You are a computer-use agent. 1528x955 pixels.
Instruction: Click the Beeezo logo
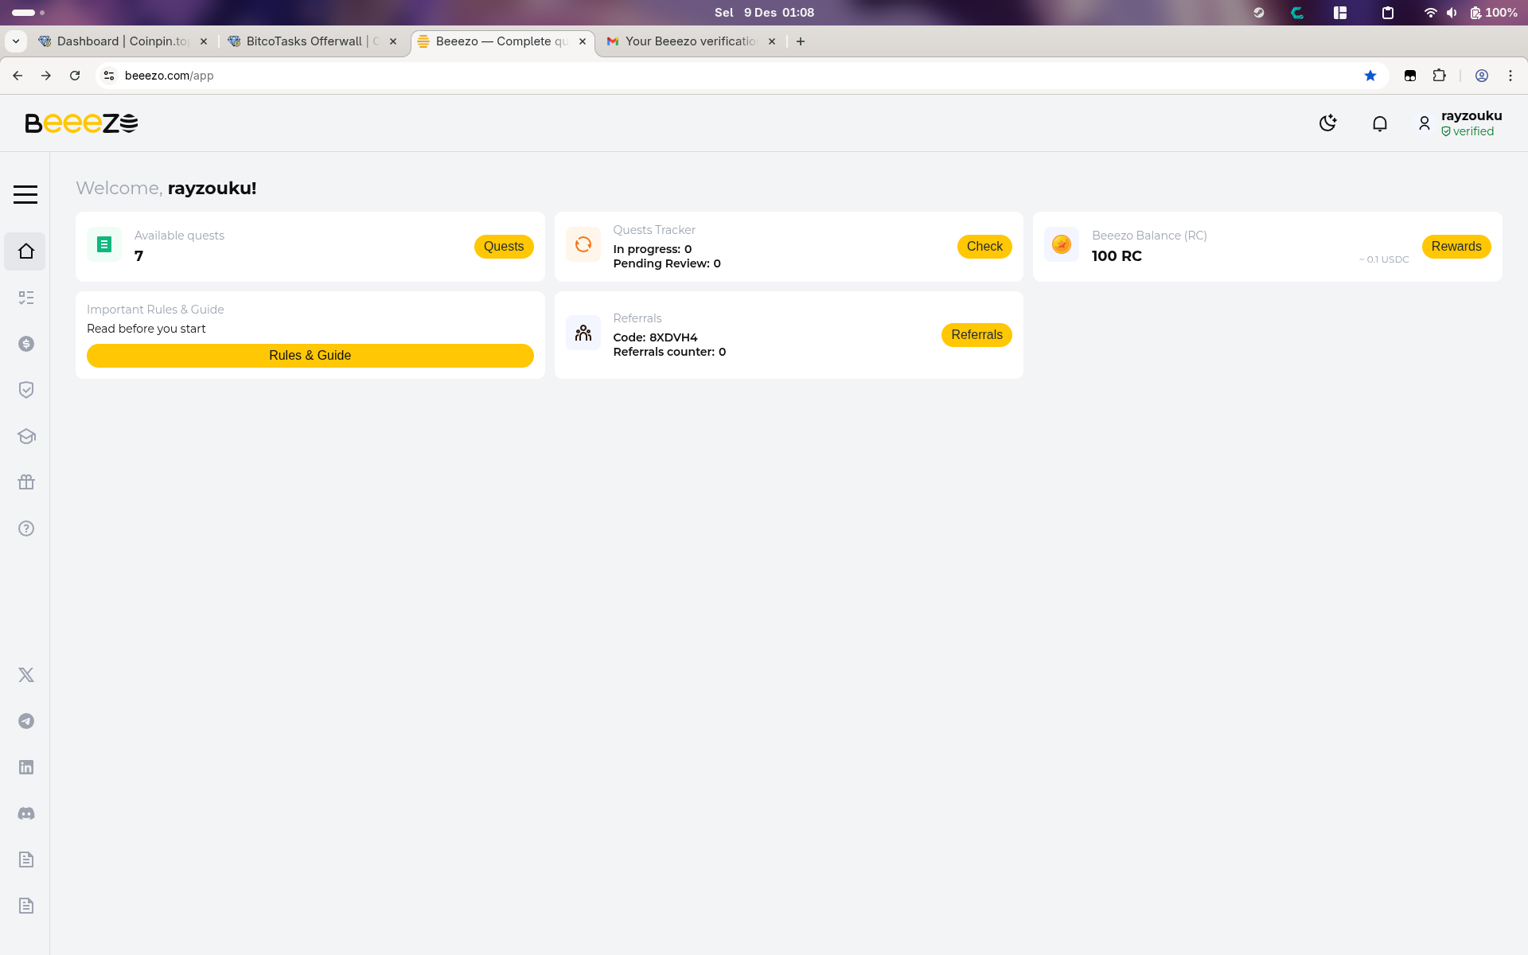pyautogui.click(x=81, y=123)
